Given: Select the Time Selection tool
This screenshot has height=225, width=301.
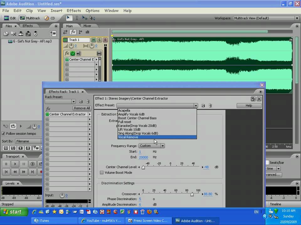Looking at the screenshot, I should [x=77, y=18].
